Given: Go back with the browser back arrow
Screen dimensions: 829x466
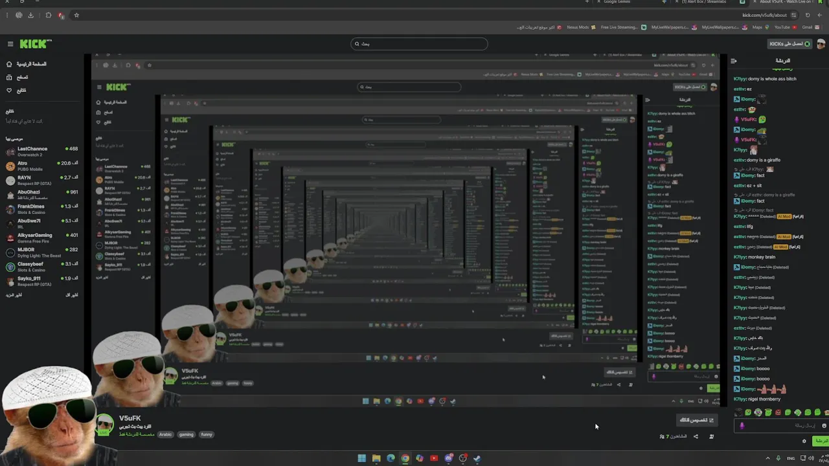Looking at the screenshot, I should 820,15.
